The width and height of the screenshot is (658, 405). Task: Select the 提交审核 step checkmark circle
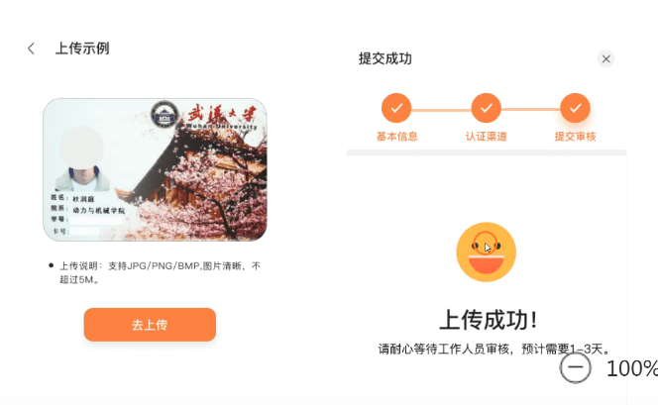pos(576,108)
